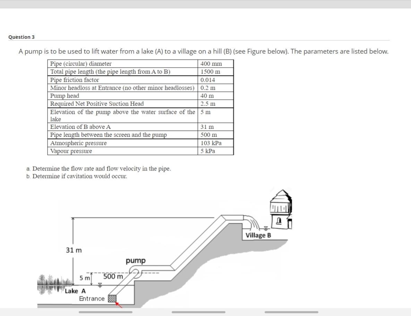
Task: Click part a of the question text
Action: 99,168
